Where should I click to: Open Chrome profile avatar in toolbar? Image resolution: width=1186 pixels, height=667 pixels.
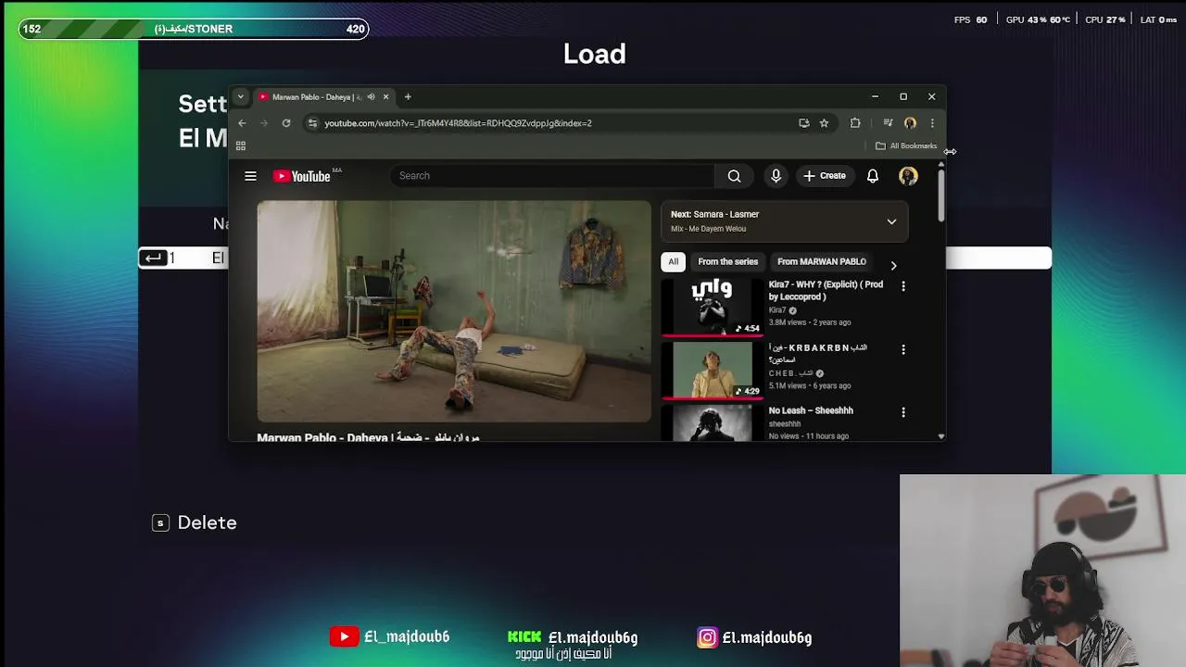[910, 123]
